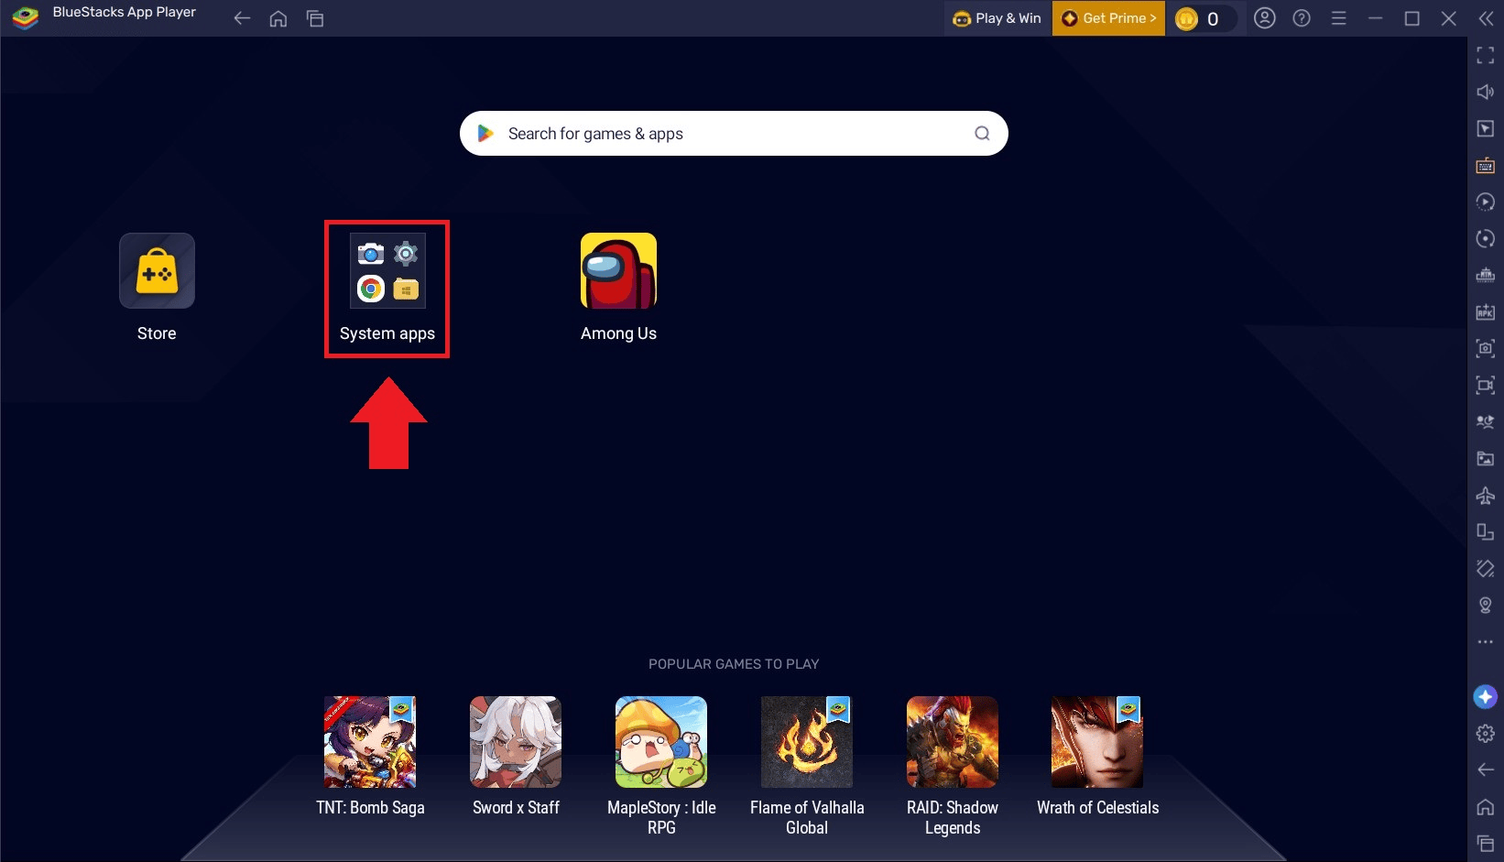
Task: Collapse the right sidebar with double chevron
Action: [1486, 18]
